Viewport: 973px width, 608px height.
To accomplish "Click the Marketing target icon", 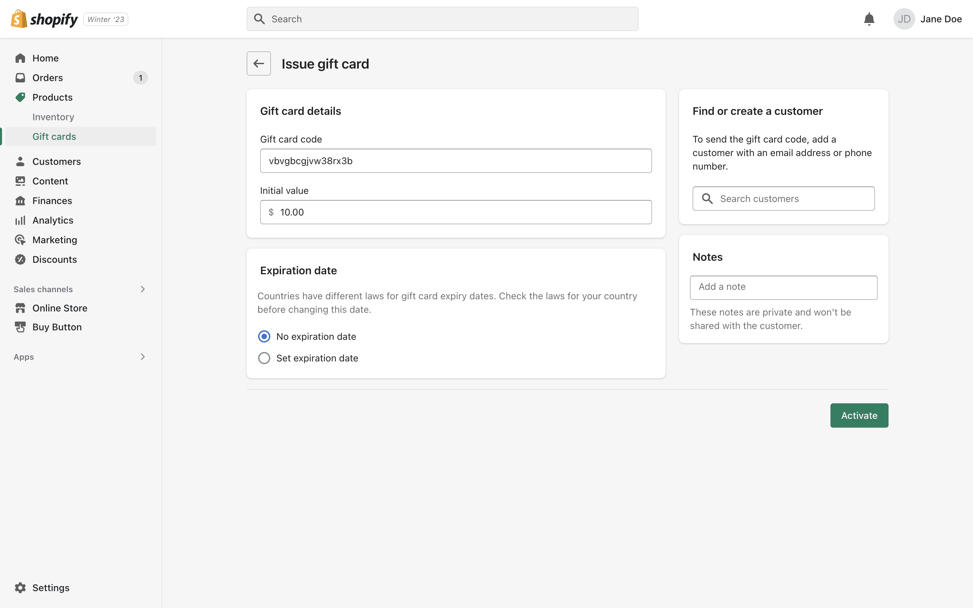I will tap(20, 240).
